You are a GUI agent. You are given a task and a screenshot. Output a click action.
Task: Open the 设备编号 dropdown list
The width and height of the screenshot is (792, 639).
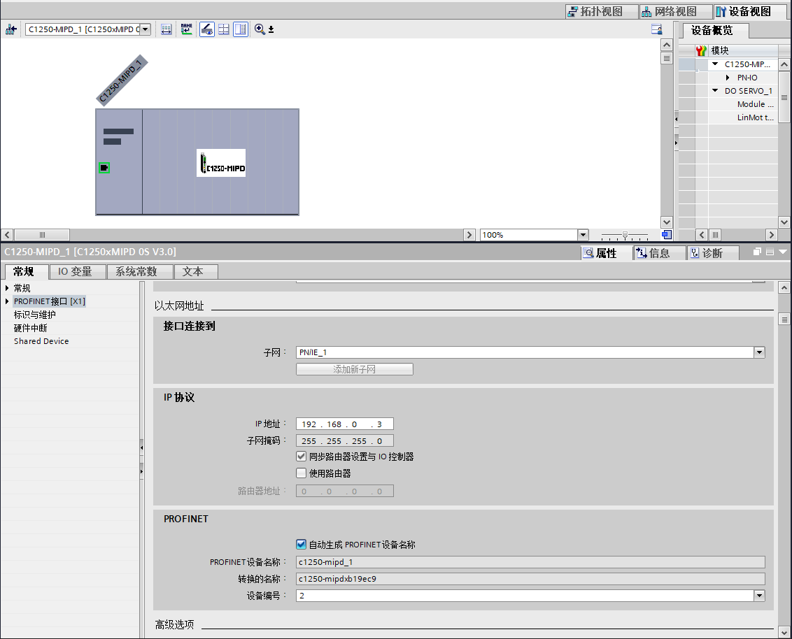click(759, 596)
